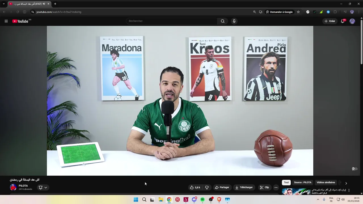Open the Chrome profile avatar
Image resolution: width=363 pixels, height=204 pixels.
tap(352, 12)
